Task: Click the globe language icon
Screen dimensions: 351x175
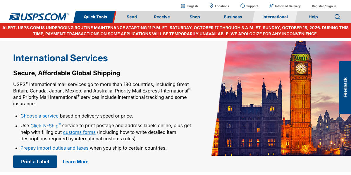Action: pos(183,6)
